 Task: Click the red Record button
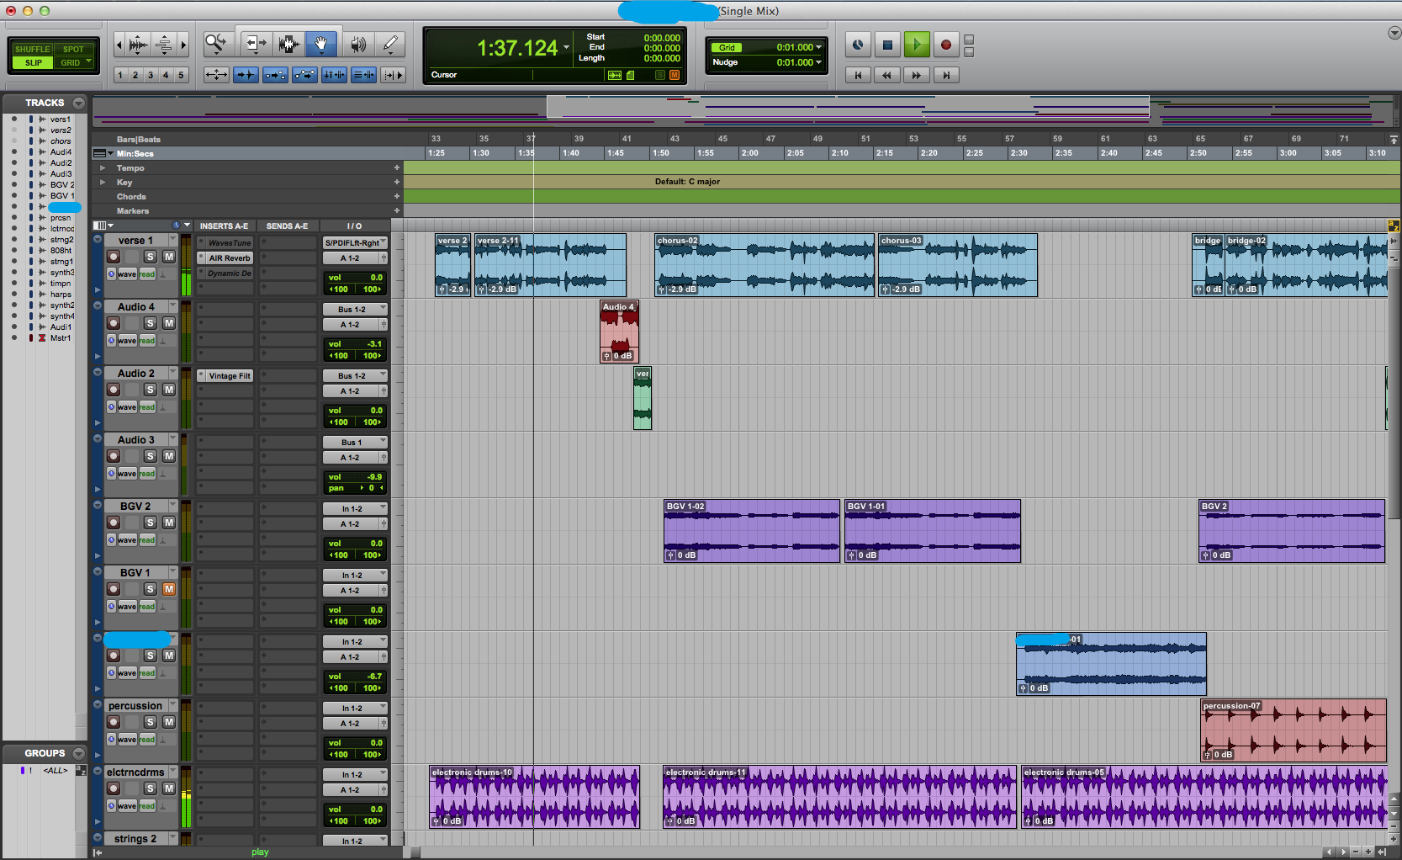946,45
